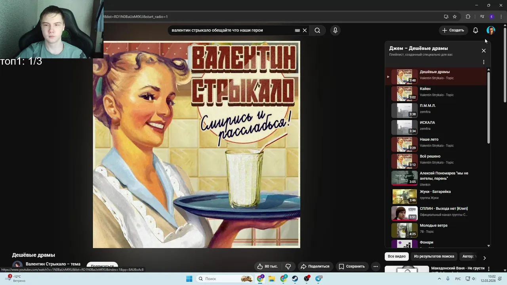Open the YouTube account avatar menu
The width and height of the screenshot is (507, 285).
pyautogui.click(x=491, y=30)
